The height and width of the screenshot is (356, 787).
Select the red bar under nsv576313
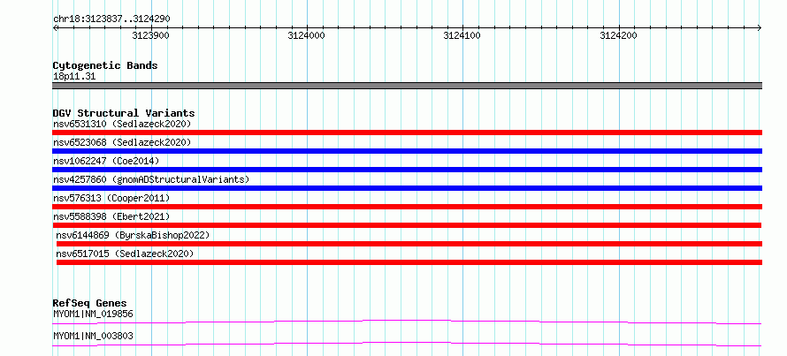[407, 207]
